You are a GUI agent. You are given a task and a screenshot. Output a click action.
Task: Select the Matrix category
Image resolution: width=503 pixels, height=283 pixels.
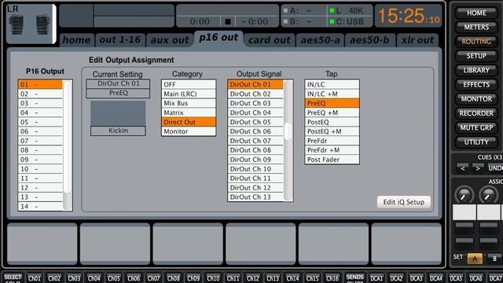189,112
